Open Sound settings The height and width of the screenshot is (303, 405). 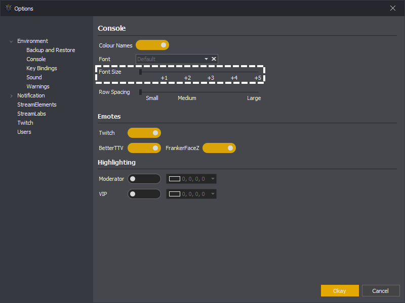(34, 77)
